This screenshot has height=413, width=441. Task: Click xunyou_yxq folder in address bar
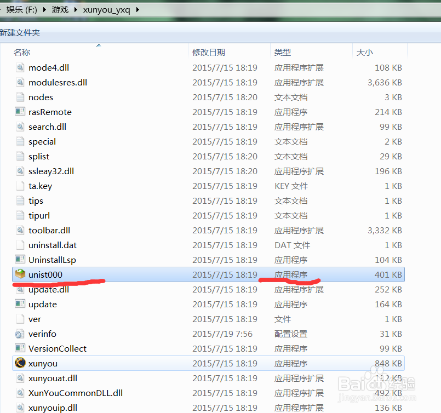pos(107,10)
